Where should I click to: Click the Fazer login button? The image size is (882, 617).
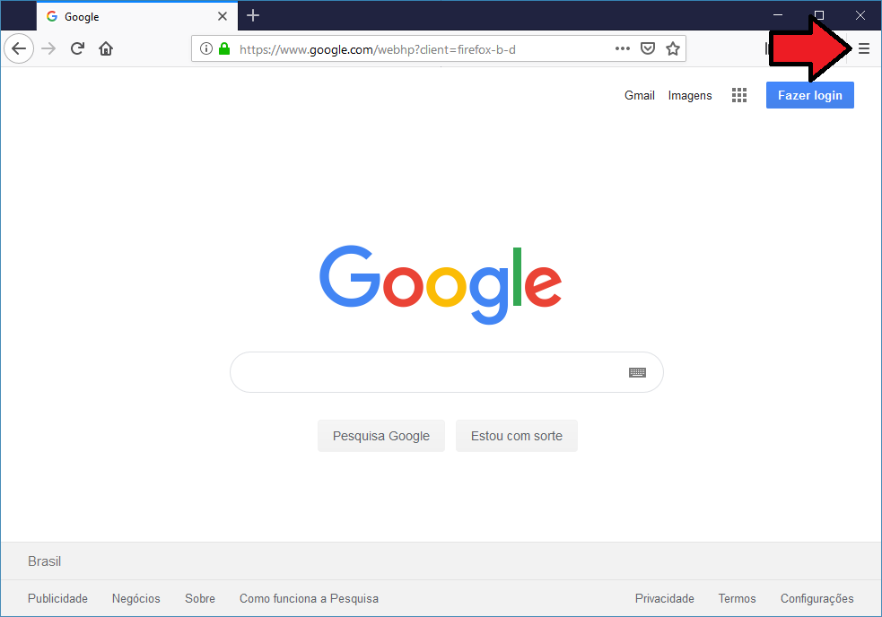(x=810, y=95)
